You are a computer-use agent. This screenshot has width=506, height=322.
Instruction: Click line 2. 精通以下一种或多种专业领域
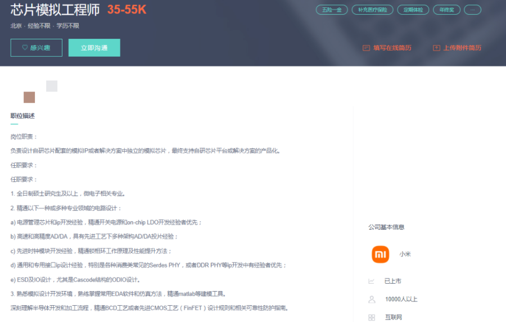(66, 208)
